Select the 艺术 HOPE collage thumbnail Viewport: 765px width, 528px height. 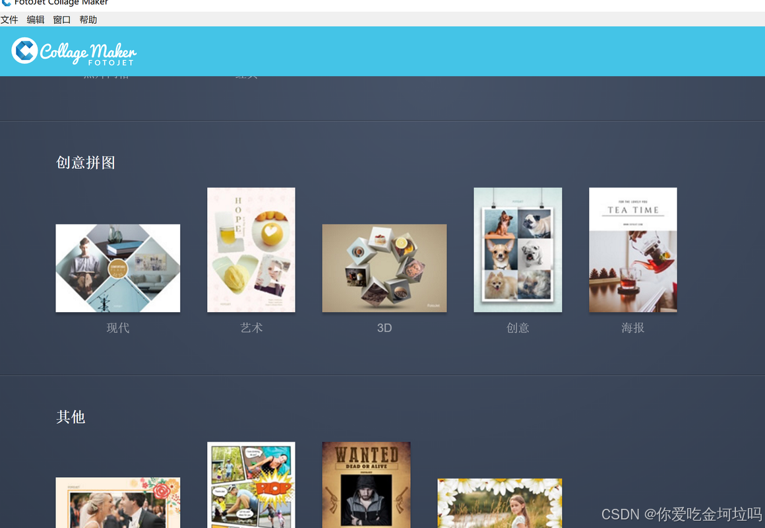point(251,249)
